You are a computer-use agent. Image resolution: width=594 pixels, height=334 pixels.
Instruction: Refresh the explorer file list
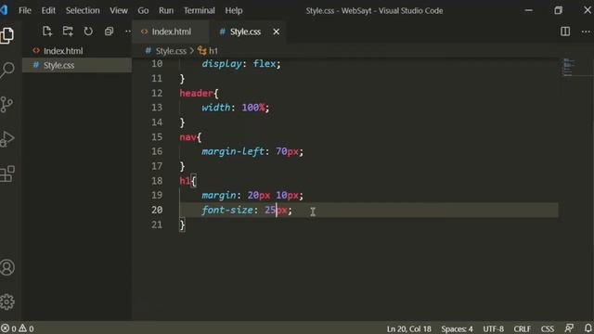88,32
